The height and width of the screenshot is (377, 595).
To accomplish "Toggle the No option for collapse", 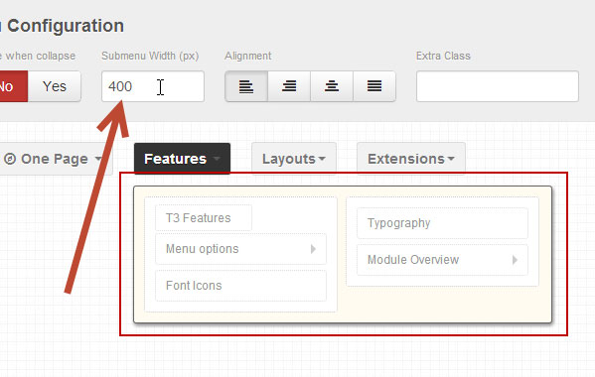I will [x=13, y=86].
